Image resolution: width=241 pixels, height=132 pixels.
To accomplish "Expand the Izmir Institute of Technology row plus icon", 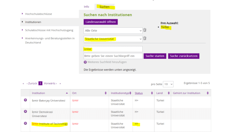I will (x=25, y=123).
